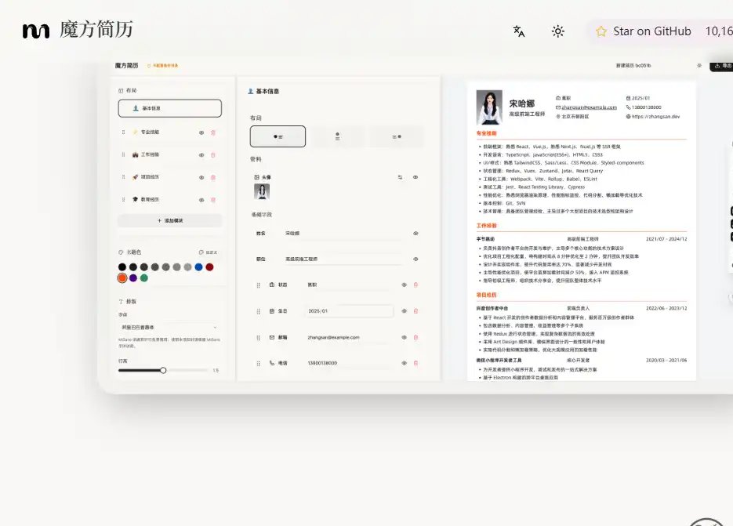Delete the 工作经验 module

(213, 154)
